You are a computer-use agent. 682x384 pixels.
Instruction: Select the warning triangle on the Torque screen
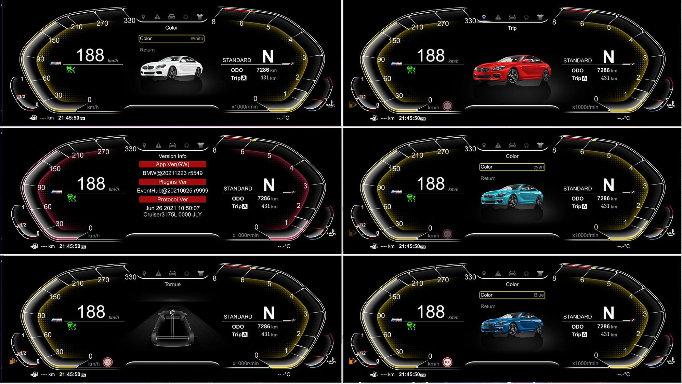coord(158,273)
